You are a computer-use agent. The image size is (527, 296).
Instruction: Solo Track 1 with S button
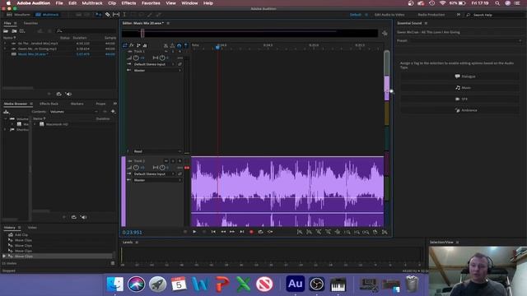pyautogui.click(x=173, y=51)
